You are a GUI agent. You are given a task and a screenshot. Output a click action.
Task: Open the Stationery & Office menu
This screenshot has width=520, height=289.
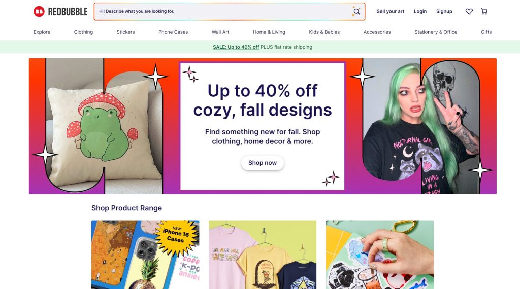pos(436,32)
